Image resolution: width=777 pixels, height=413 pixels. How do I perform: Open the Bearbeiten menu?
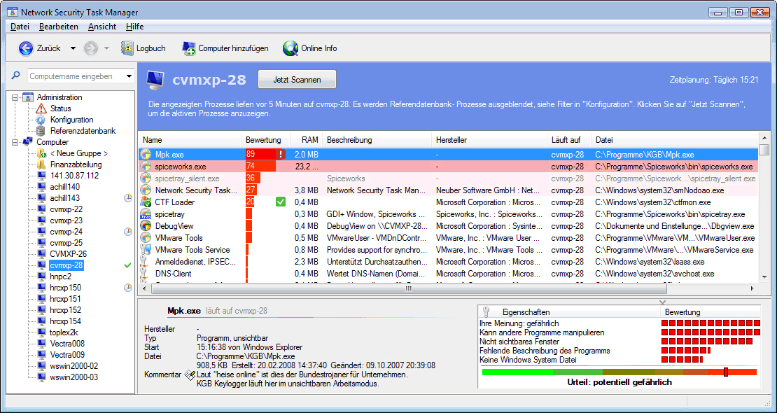(60, 27)
